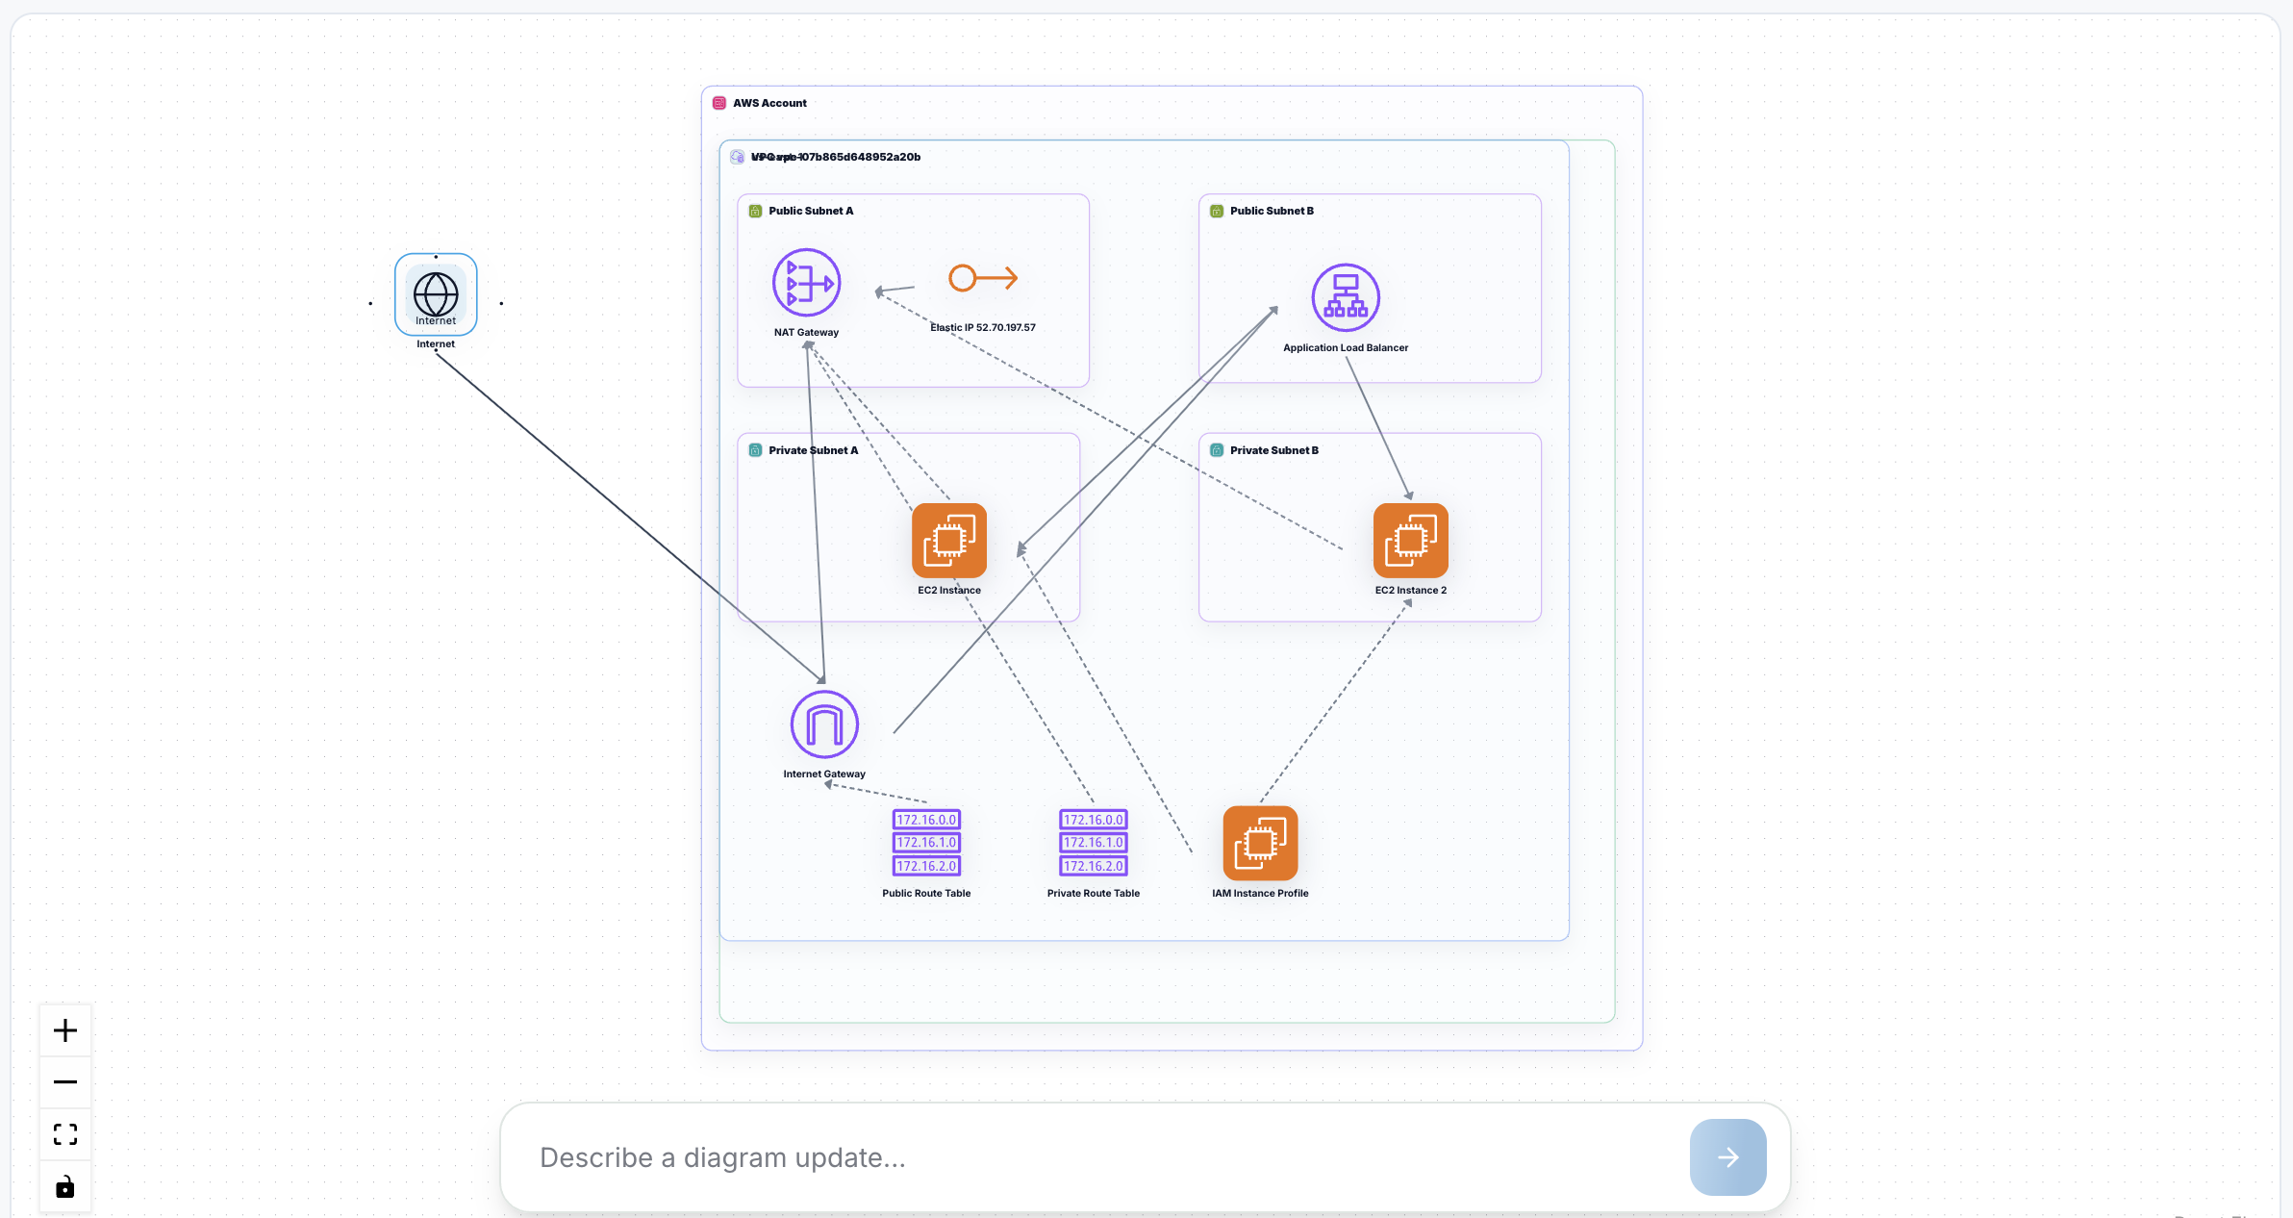Click the AWS Account group icon
This screenshot has width=2293, height=1218.
point(719,103)
